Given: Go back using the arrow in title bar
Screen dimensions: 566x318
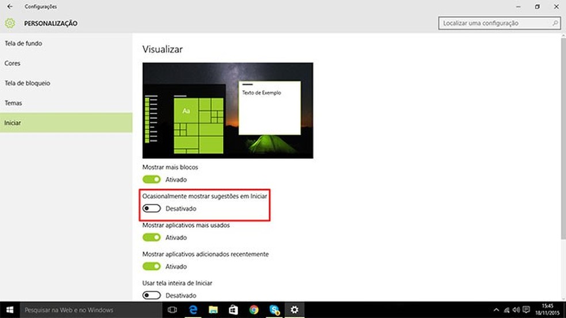Looking at the screenshot, I should 10,6.
